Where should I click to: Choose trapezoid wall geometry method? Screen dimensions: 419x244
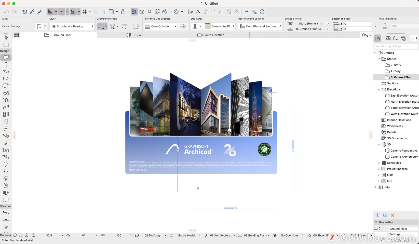pyautogui.click(x=125, y=26)
